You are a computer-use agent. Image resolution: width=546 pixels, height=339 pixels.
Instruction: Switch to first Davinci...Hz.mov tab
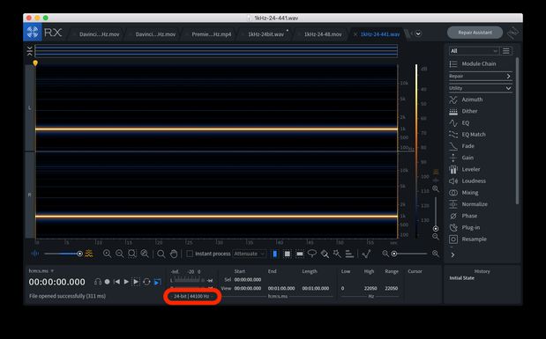point(100,34)
